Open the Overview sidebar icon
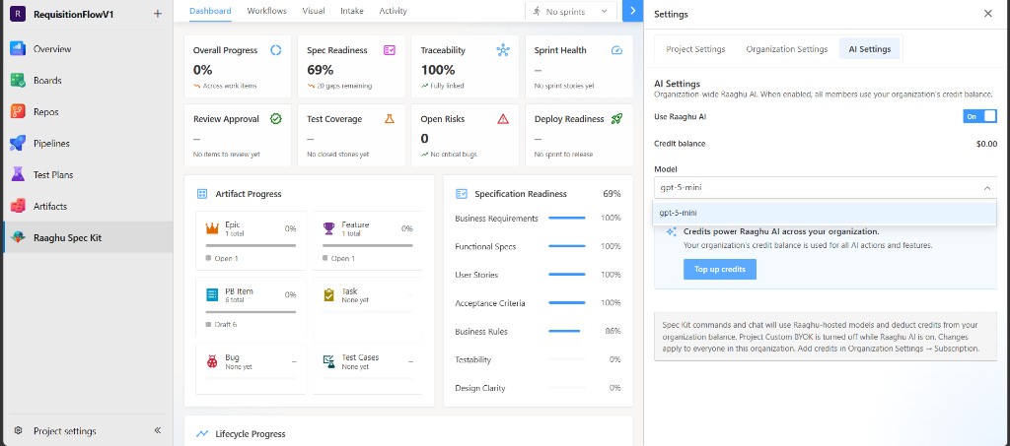 coord(18,49)
